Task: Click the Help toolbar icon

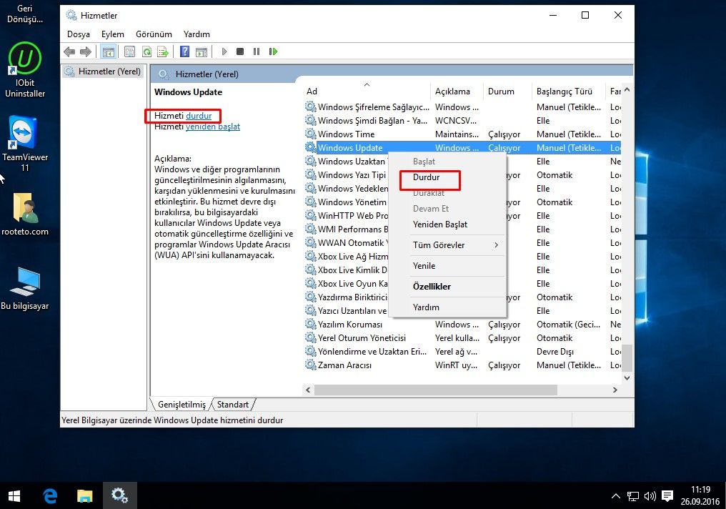Action: point(184,51)
